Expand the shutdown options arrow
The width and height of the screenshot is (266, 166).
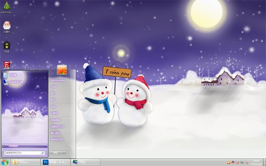coord(64,153)
